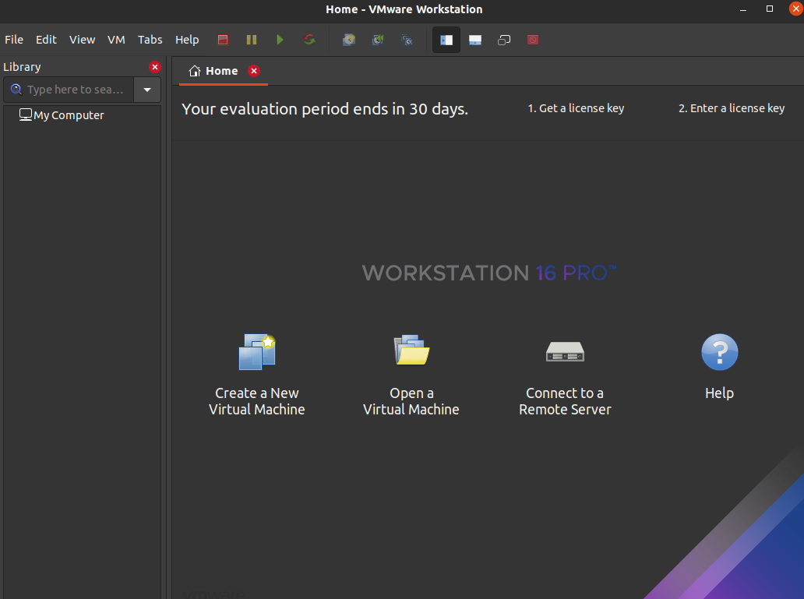Click the Help label under the question mark
The image size is (804, 599).
pos(719,393)
